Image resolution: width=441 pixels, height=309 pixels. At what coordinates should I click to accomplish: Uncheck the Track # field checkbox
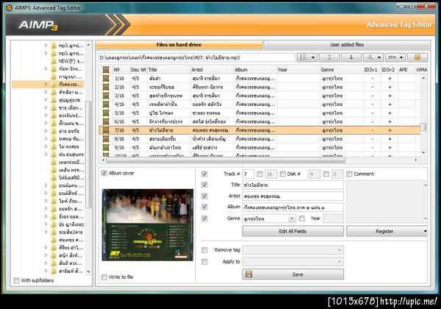[204, 174]
